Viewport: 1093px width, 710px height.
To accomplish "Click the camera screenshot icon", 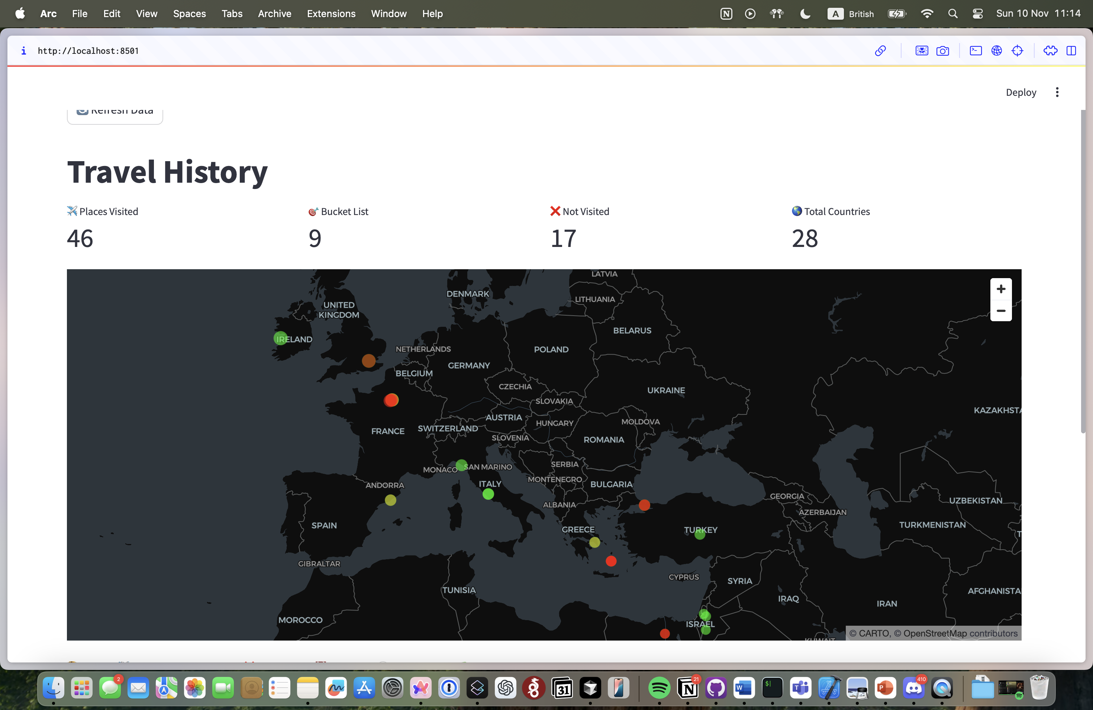I will pos(942,51).
